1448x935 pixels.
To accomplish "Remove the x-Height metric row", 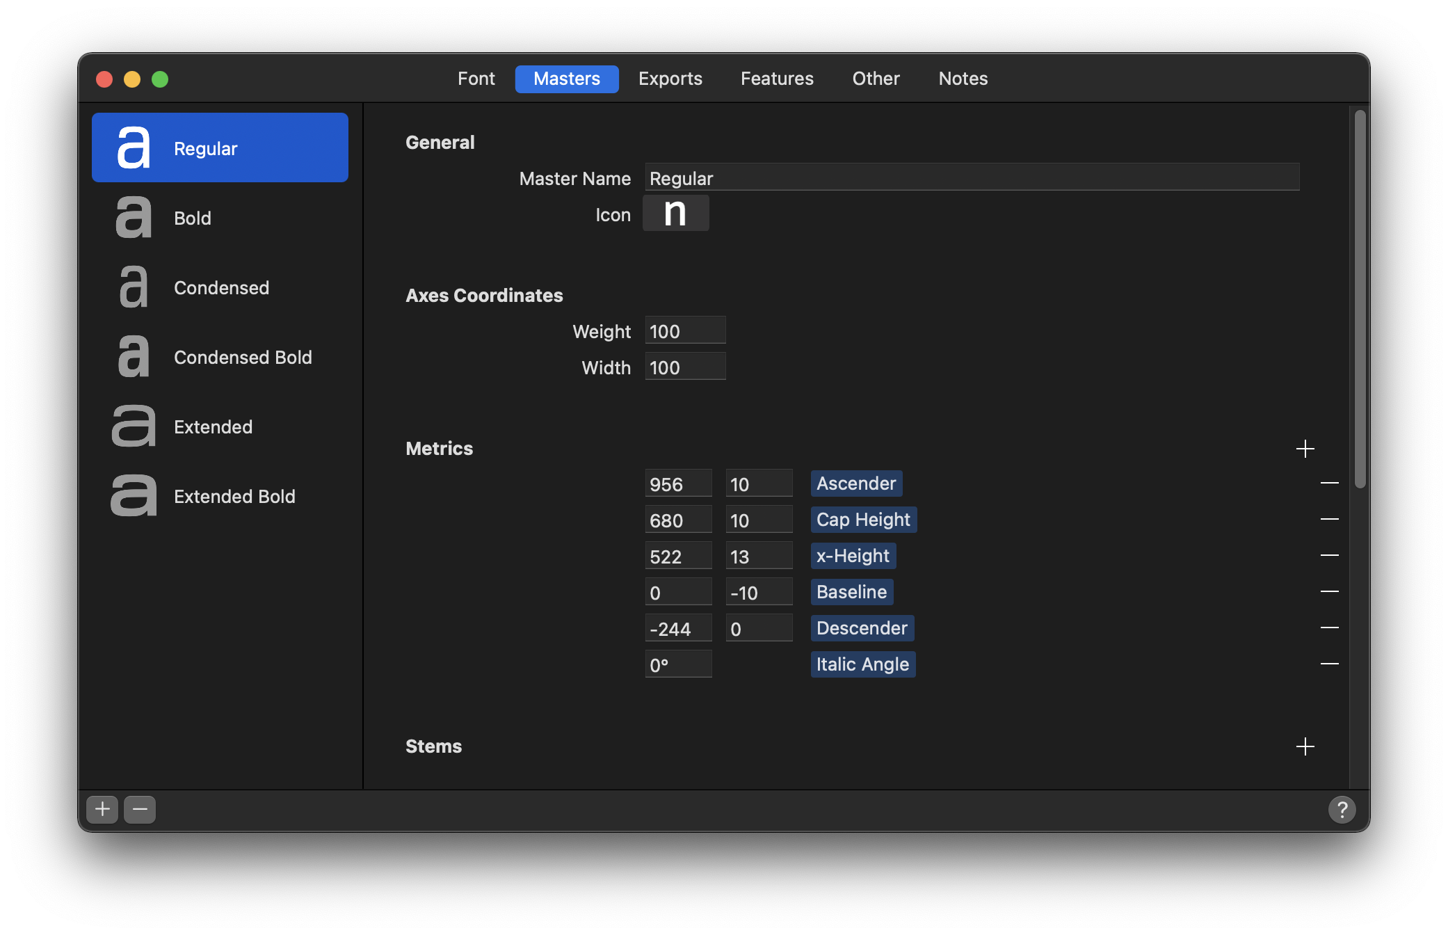I will [1329, 555].
